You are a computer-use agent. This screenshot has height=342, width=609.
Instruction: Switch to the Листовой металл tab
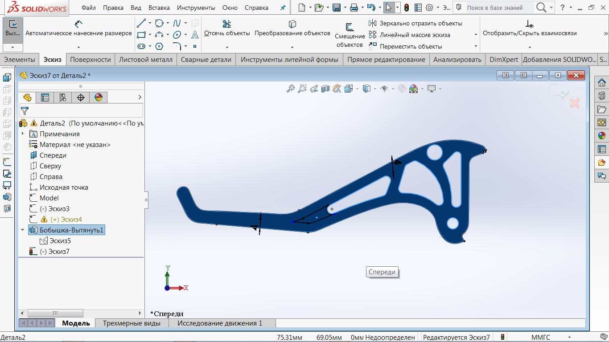(146, 60)
